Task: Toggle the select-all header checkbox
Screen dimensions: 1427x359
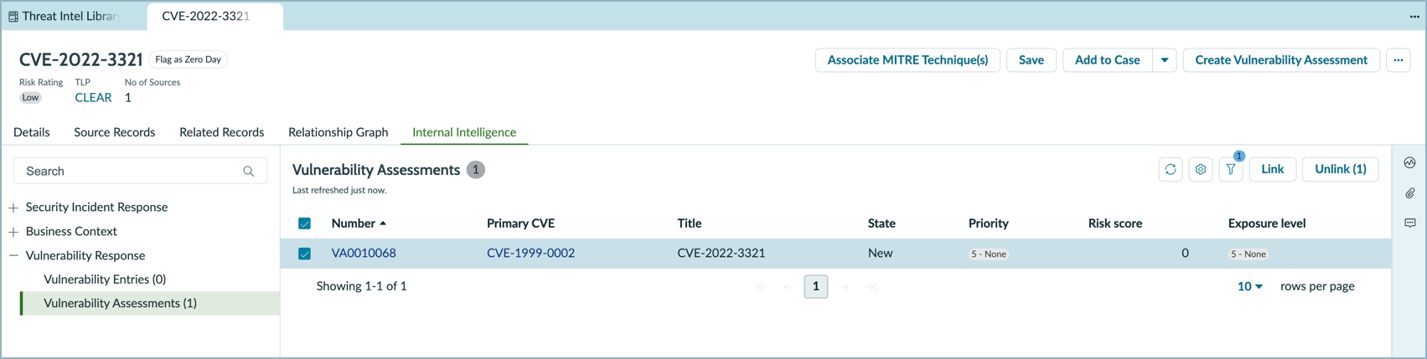Action: point(305,223)
